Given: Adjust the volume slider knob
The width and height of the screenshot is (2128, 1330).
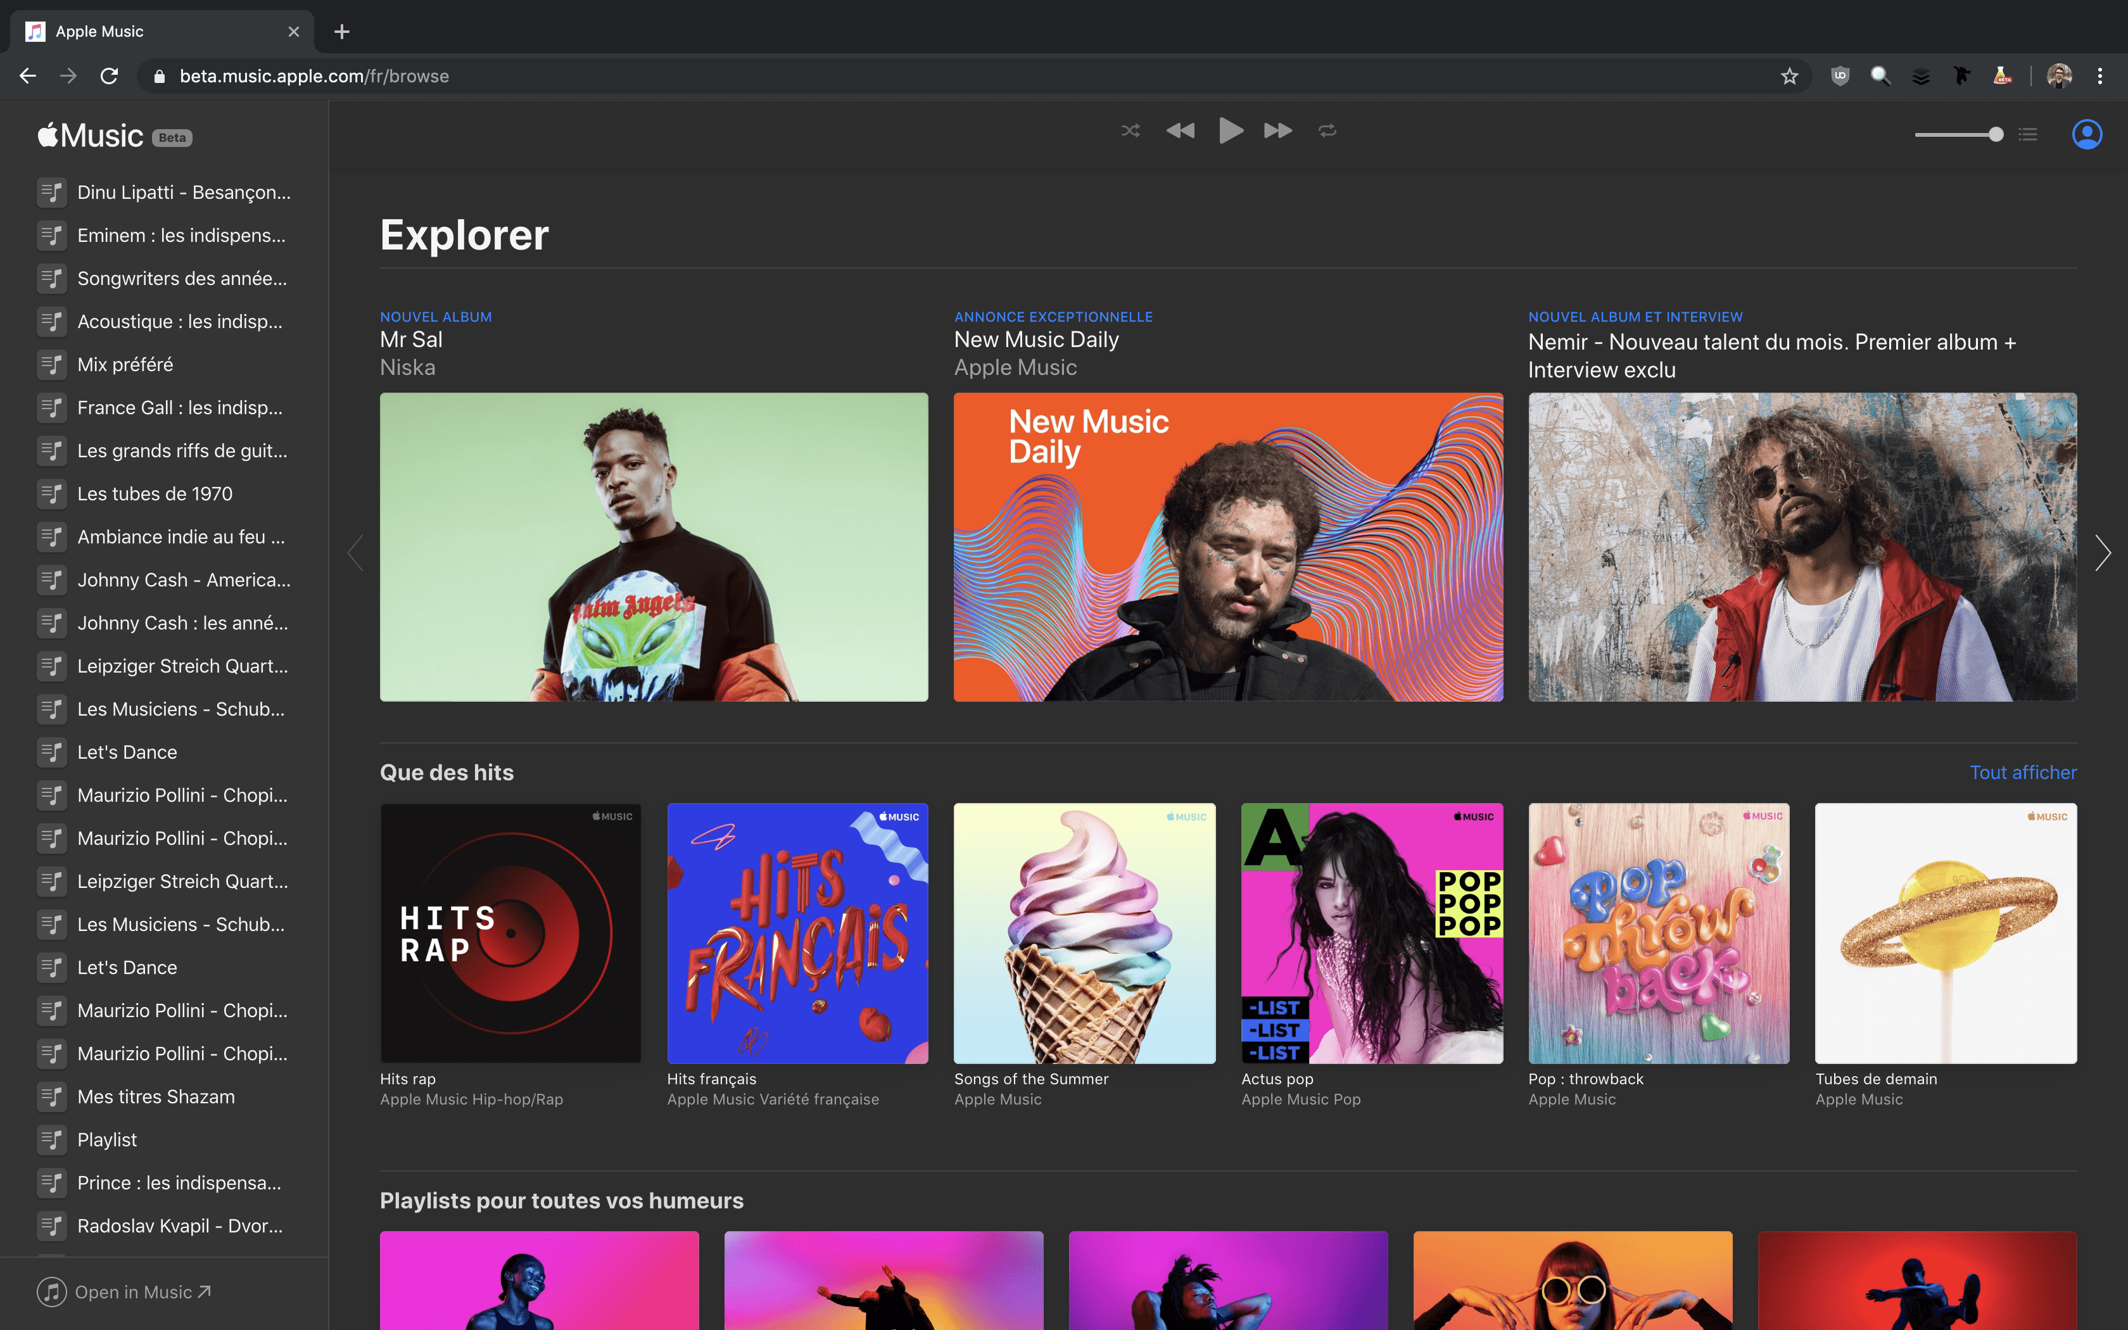Looking at the screenshot, I should click(x=1996, y=134).
